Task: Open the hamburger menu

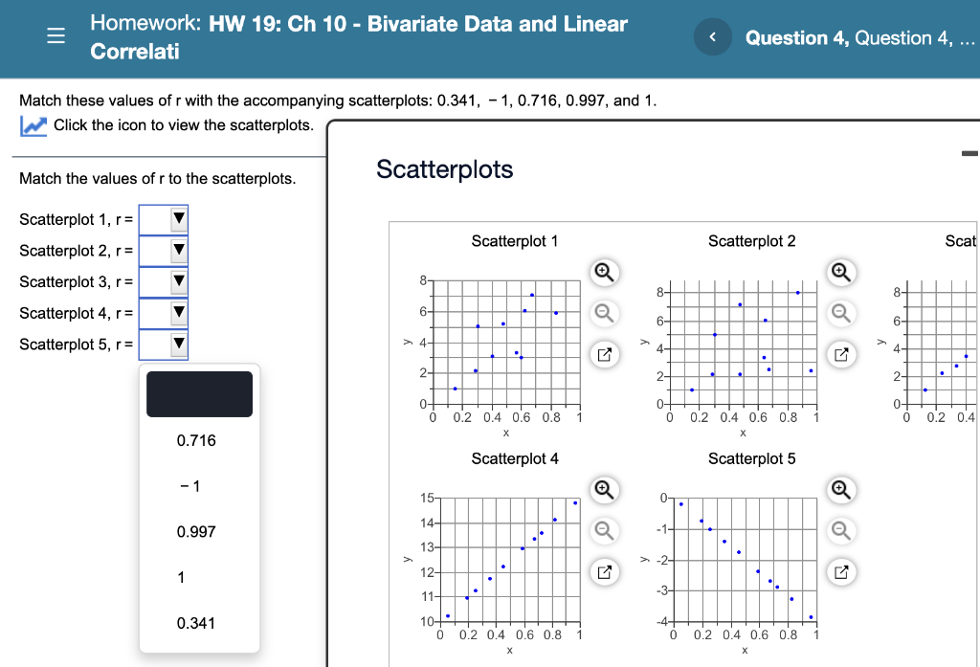Action: coord(56,34)
